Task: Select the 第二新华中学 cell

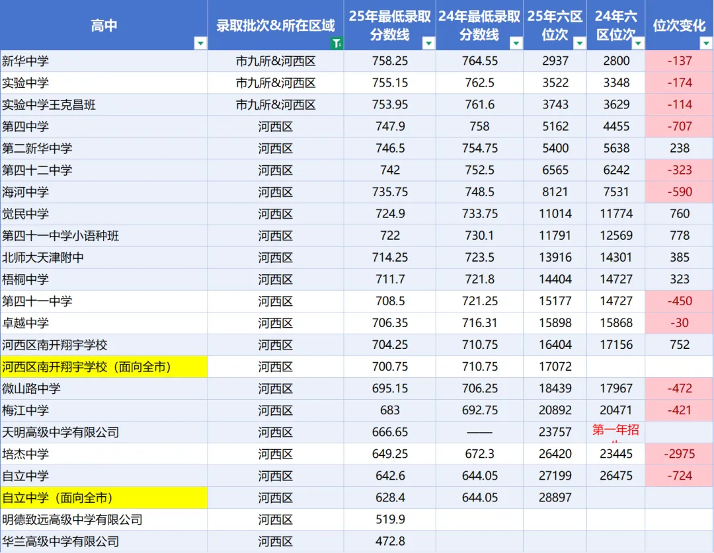Action: (104, 149)
